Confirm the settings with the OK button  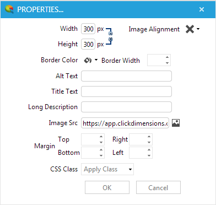[107, 187]
